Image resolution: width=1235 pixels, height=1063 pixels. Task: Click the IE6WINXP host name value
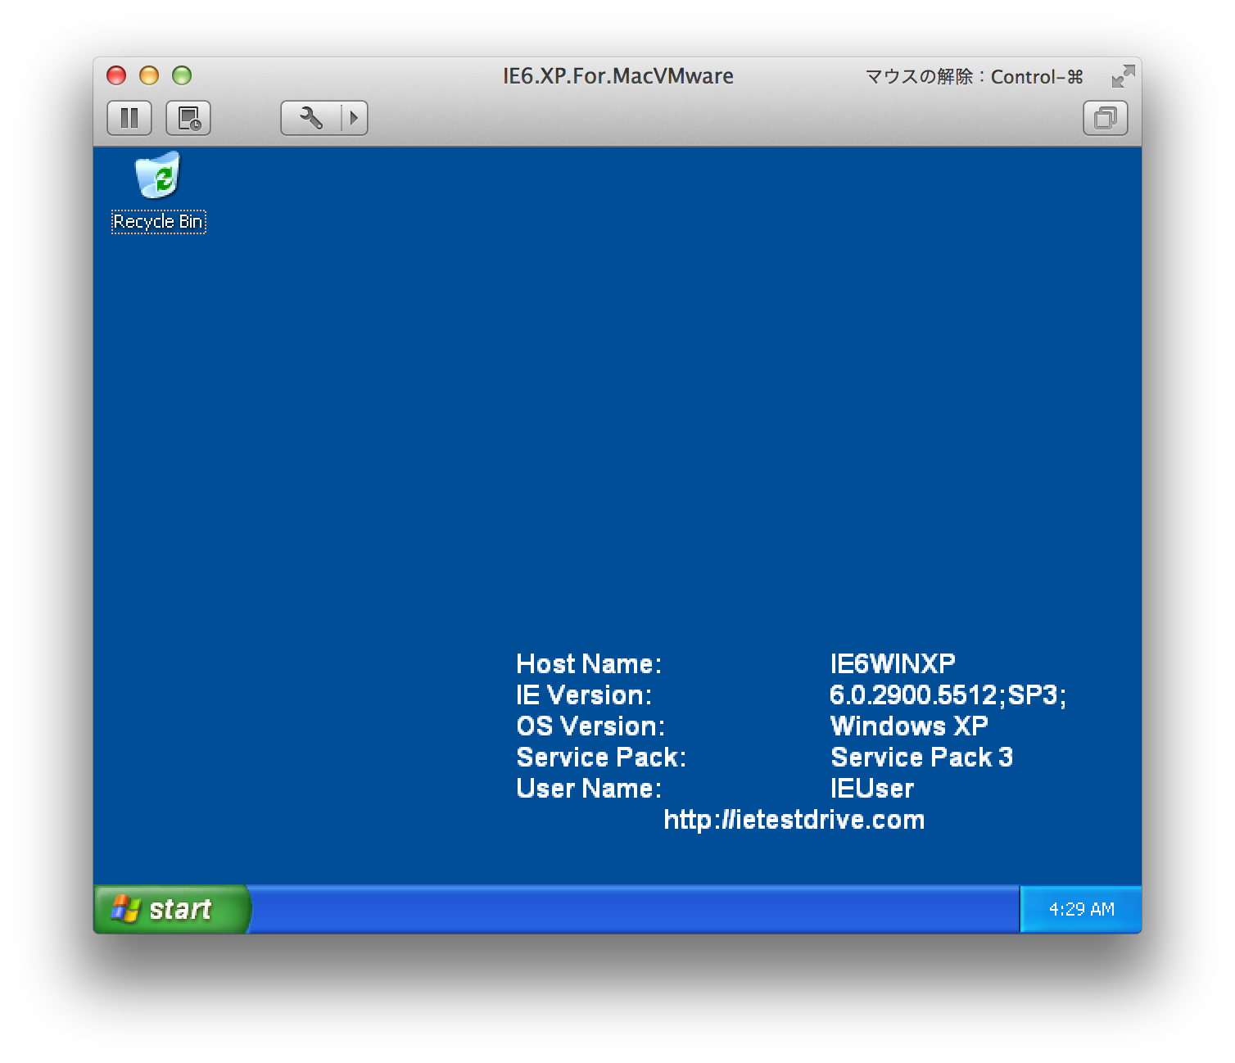(893, 663)
